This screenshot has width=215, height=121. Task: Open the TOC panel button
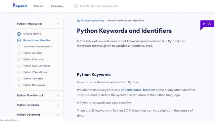pyautogui.click(x=207, y=24)
